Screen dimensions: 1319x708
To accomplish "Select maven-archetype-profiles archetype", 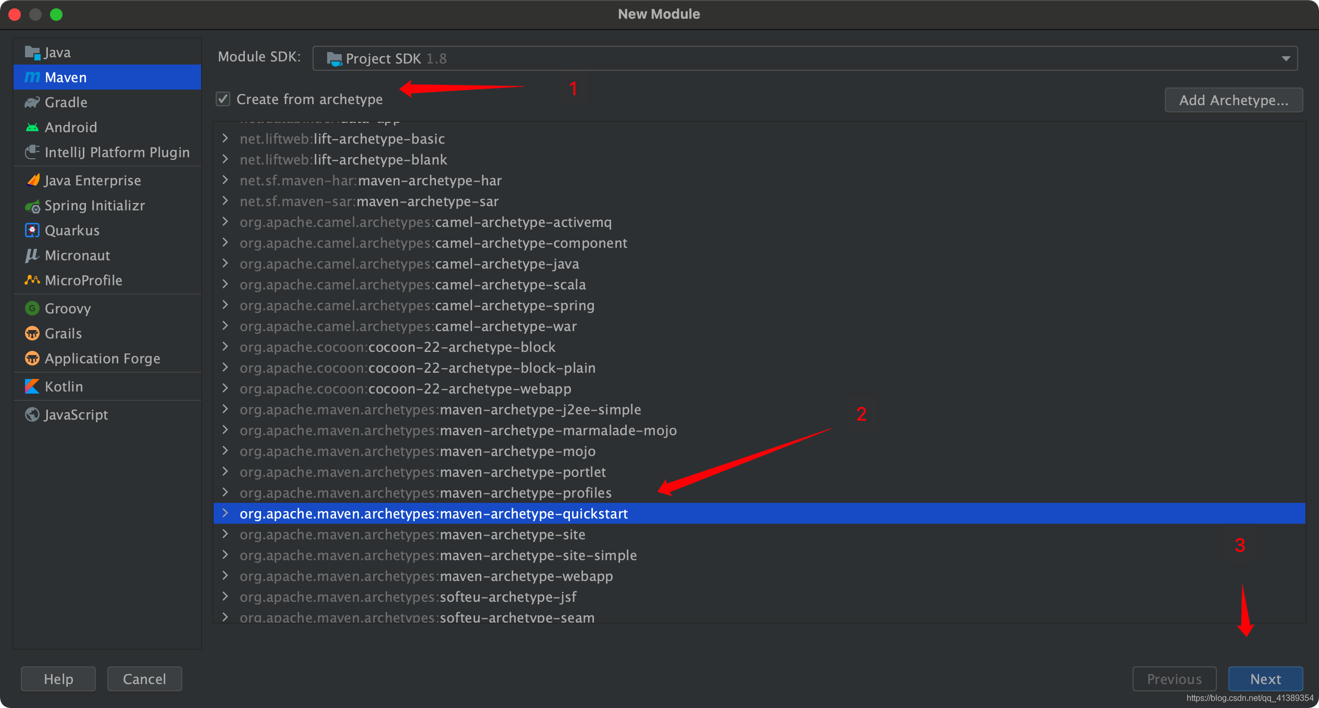I will (x=760, y=492).
